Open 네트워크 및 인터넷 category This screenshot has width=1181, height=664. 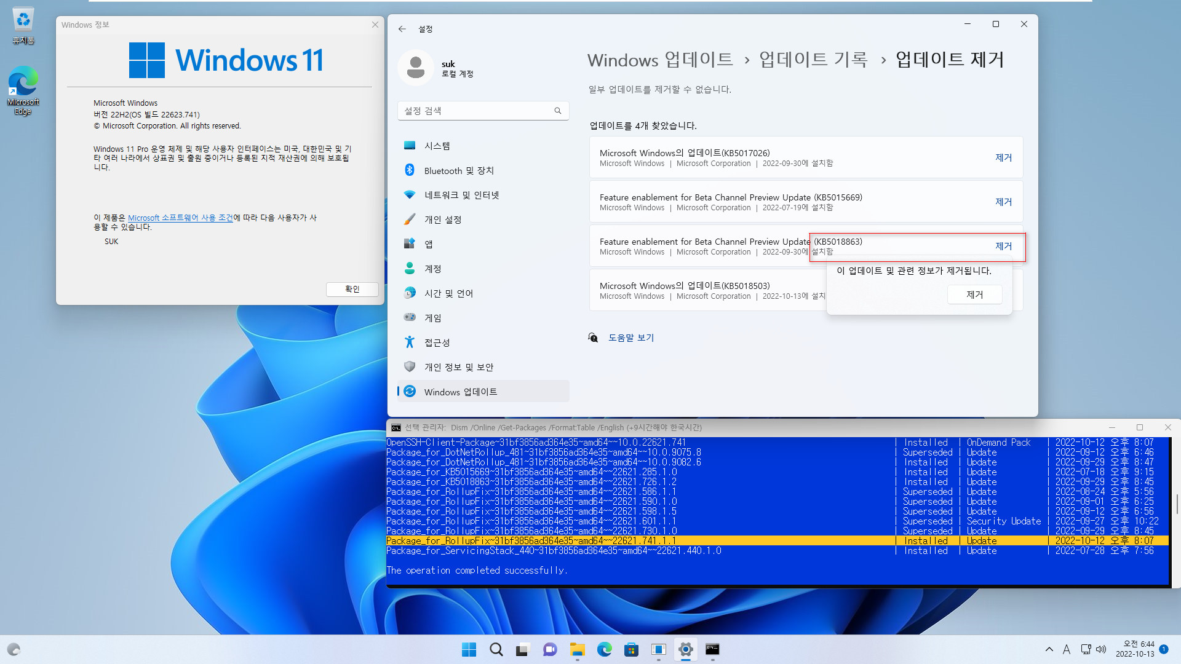(x=483, y=195)
